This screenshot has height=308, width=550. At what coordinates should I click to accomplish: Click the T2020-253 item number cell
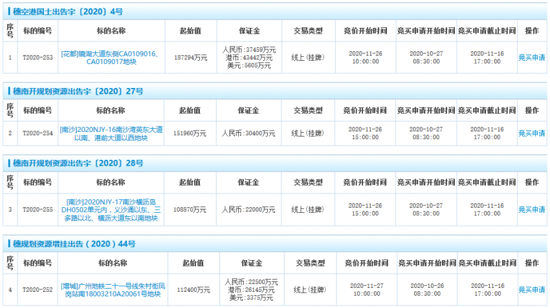coord(37,58)
